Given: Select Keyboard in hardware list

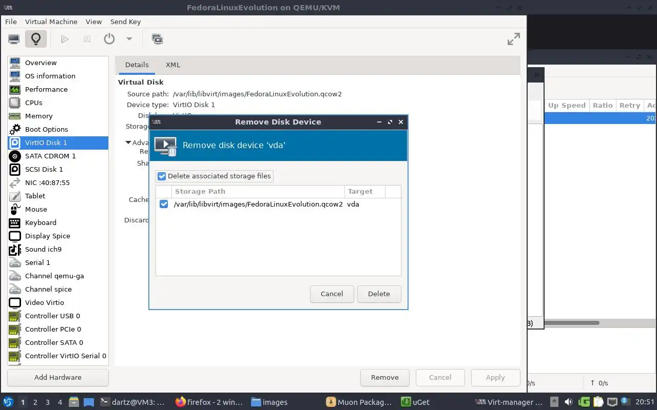Looking at the screenshot, I should pos(58,222).
